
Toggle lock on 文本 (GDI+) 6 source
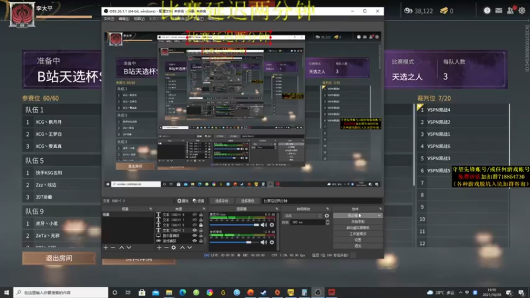click(201, 225)
